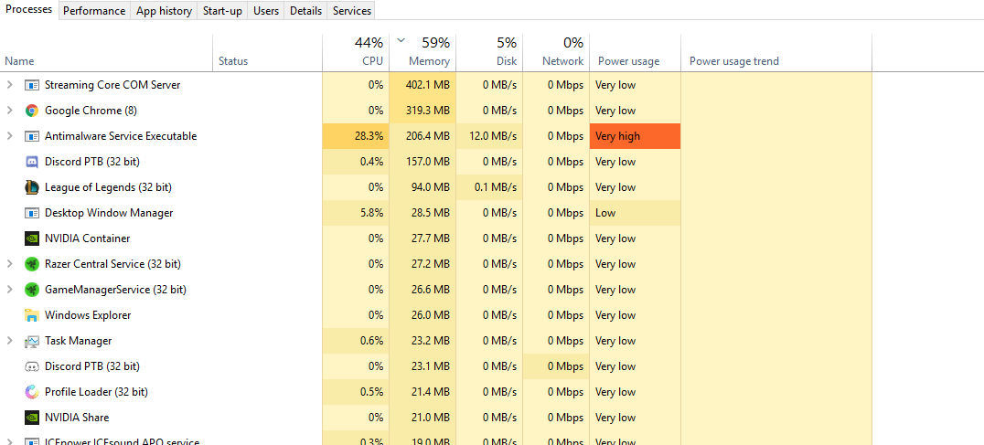Image resolution: width=984 pixels, height=445 pixels.
Task: Go to the Start-up tab
Action: pos(222,11)
